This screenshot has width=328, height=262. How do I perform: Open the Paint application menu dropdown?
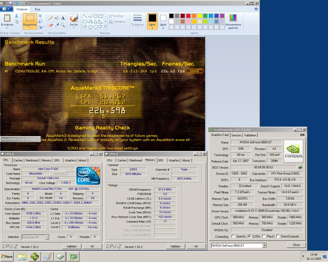pos(6,9)
